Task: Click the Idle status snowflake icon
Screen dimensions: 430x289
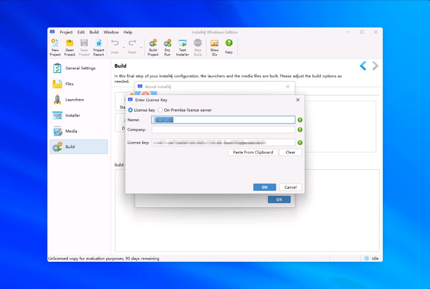Action: tap(367, 258)
